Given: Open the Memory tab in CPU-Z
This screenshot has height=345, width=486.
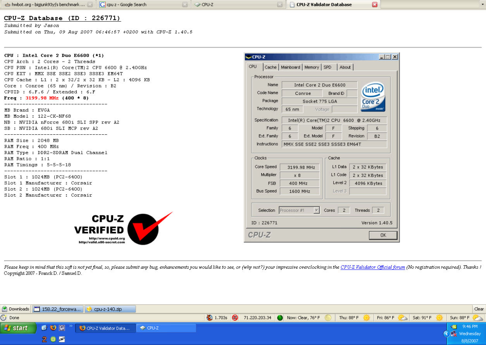Looking at the screenshot, I should click(312, 67).
